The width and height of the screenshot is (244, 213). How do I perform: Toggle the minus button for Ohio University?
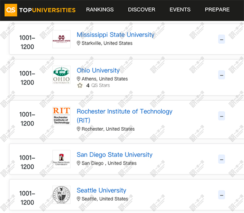[x=222, y=75]
